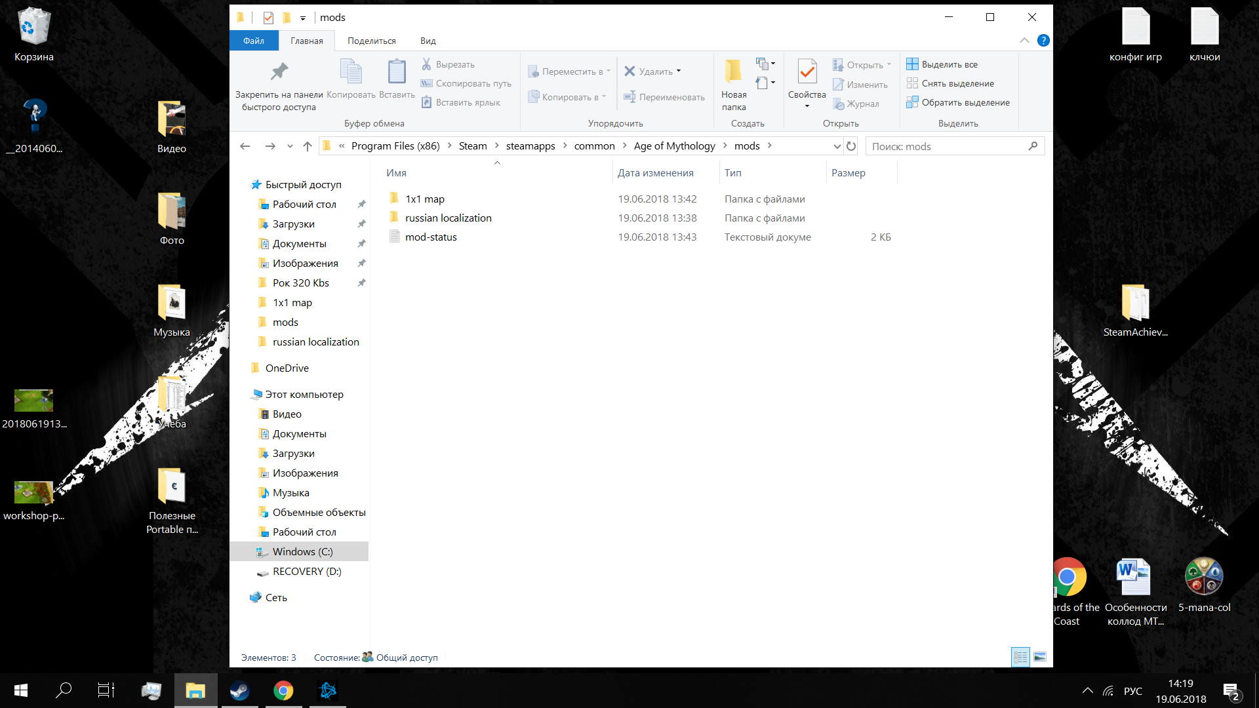
Task: Select russian localization folder in file list
Action: (x=449, y=218)
